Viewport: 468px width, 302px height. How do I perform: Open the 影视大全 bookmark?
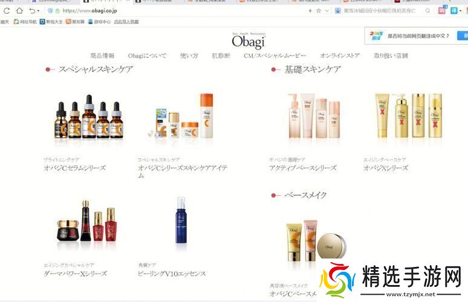tap(51, 22)
